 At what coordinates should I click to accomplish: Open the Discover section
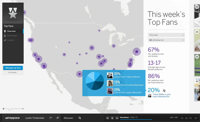pos(69,118)
